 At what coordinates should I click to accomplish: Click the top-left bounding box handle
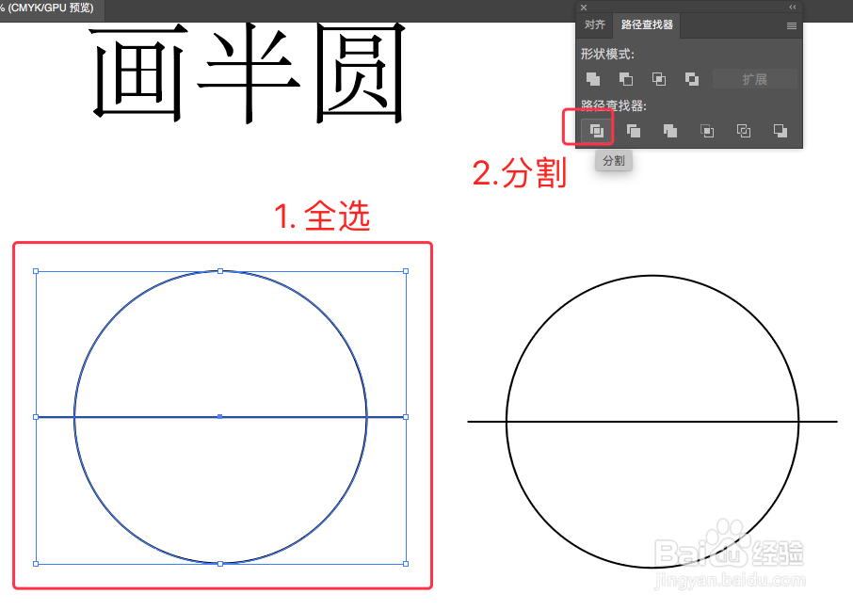pyautogui.click(x=36, y=271)
